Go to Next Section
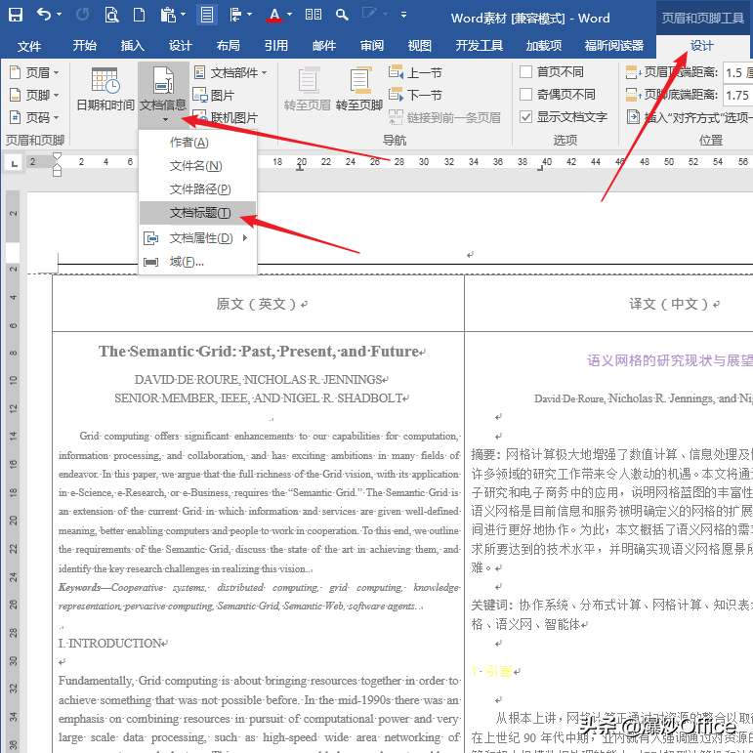 415,95
